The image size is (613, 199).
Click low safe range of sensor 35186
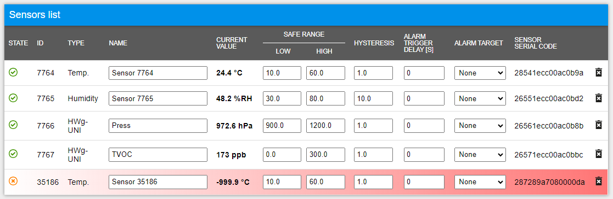pyautogui.click(x=282, y=182)
